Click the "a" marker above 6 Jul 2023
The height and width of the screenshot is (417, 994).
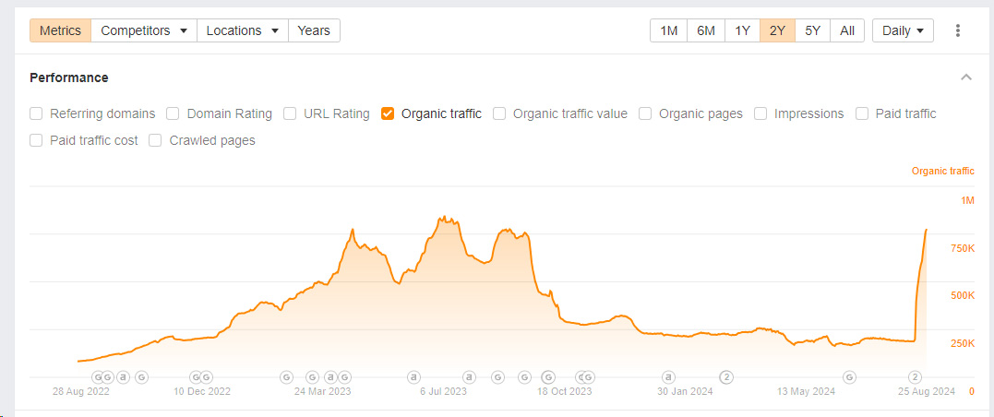pyautogui.click(x=414, y=376)
